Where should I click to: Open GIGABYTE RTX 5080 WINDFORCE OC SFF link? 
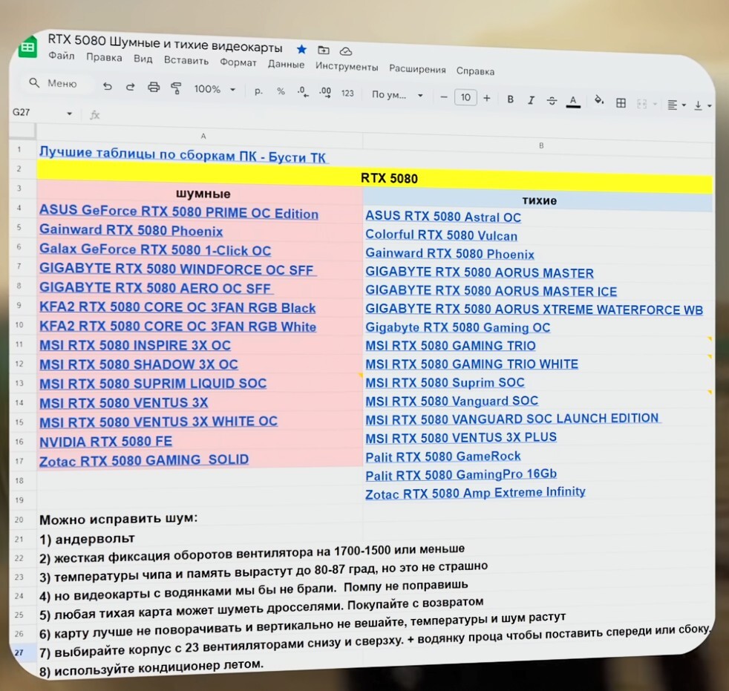point(177,269)
